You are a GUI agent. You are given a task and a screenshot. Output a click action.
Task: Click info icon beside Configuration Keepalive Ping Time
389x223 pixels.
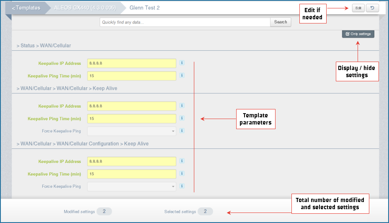click(x=182, y=174)
